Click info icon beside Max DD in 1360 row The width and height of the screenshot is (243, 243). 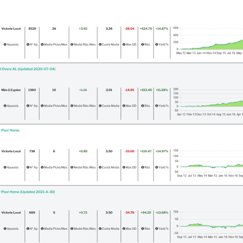[124, 106]
